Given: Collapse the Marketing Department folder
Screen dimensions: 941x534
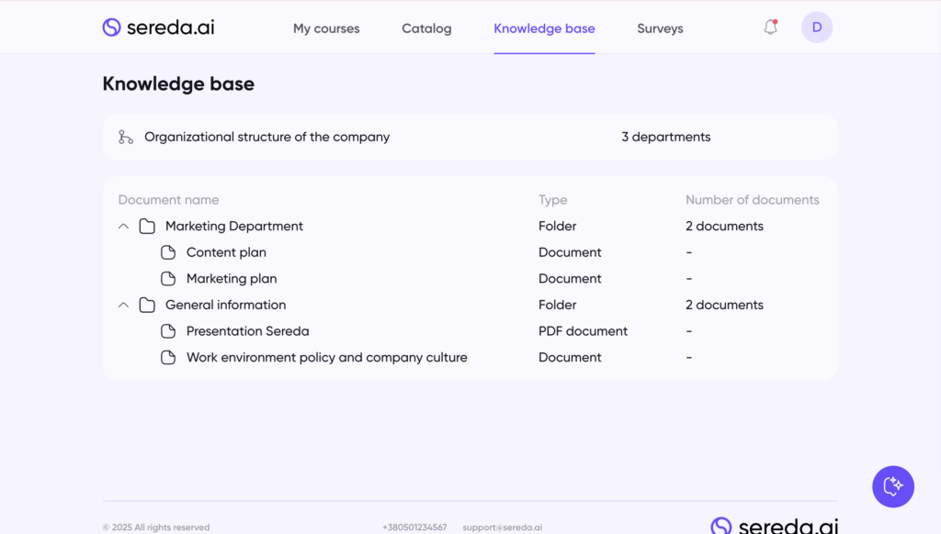Looking at the screenshot, I should coord(124,227).
